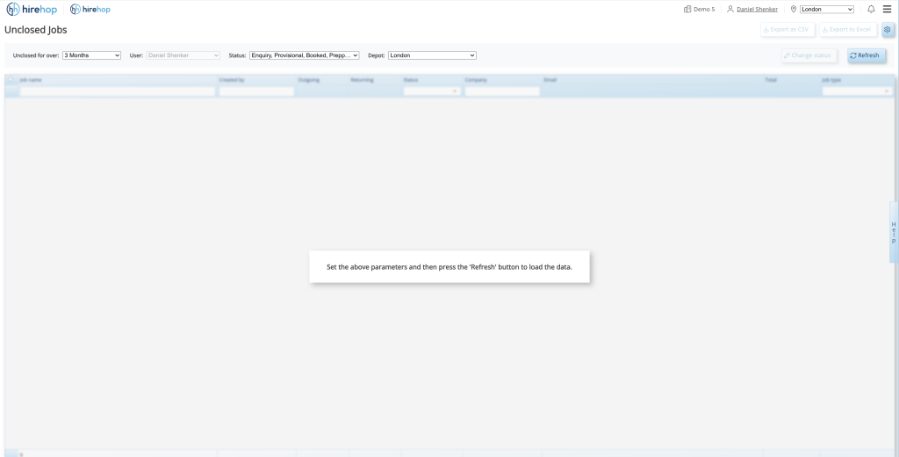Click Export to Excel button
The image size is (899, 457).
pyautogui.click(x=847, y=29)
